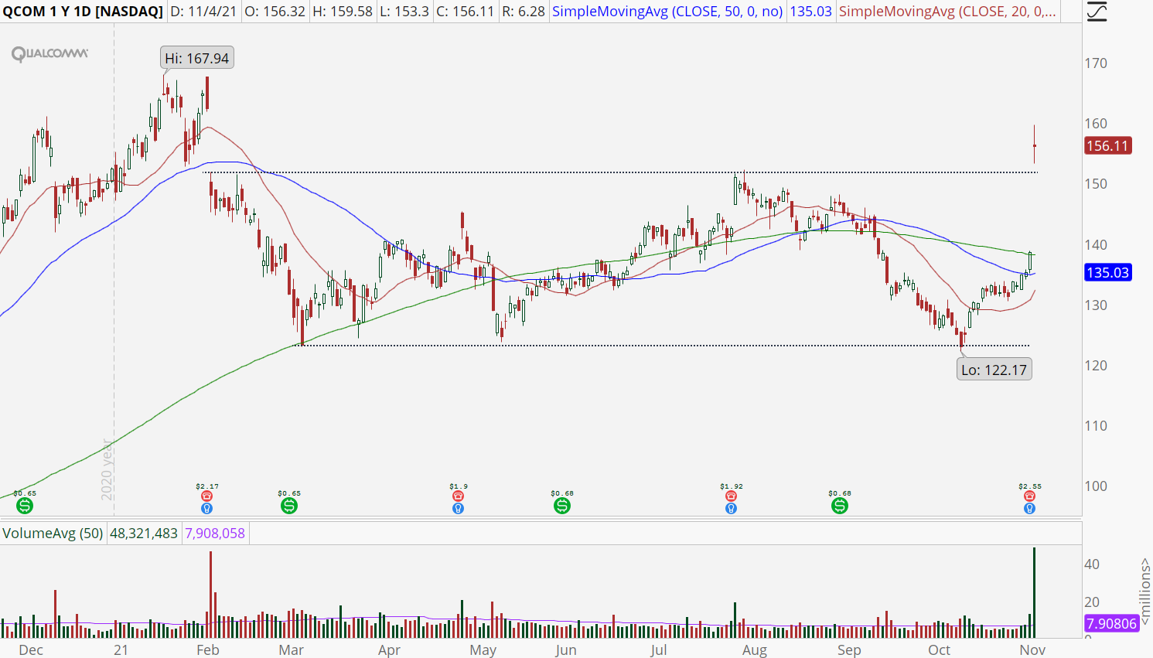Click the 2020 year divider label
The image size is (1153, 658).
pos(107,470)
